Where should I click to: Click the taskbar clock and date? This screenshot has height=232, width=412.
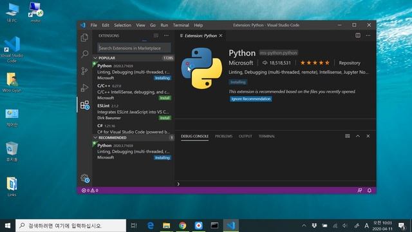click(382, 226)
